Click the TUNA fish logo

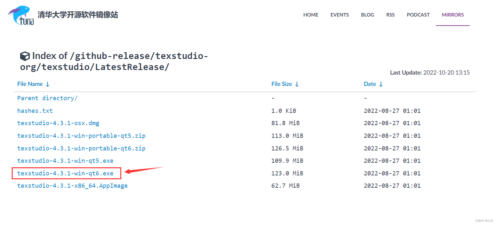[x=21, y=15]
